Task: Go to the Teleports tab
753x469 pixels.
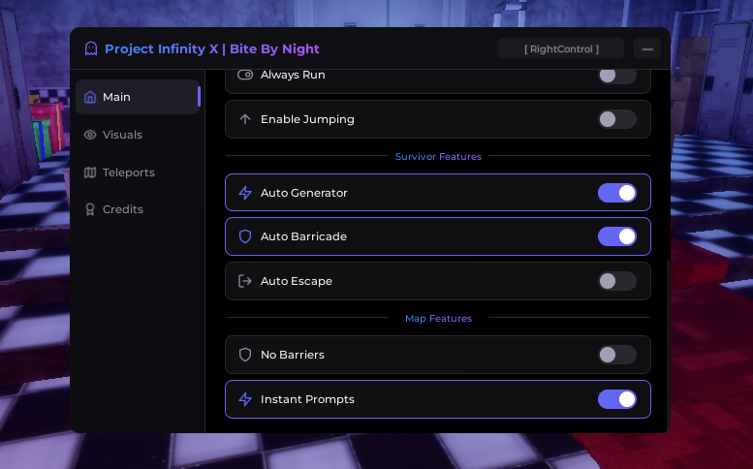Action: (138, 172)
